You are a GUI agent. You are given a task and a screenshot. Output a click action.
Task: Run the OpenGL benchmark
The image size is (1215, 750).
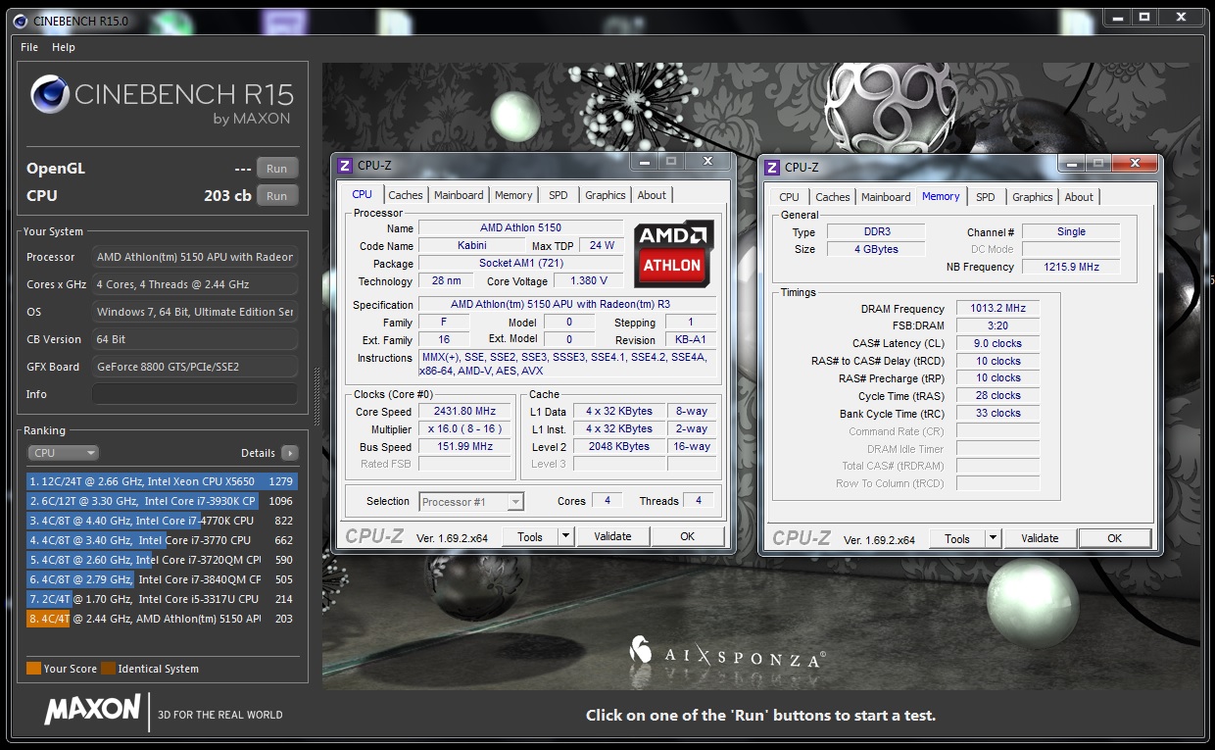277,169
